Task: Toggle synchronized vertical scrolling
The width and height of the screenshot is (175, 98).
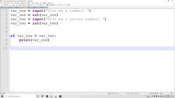Action: pos(38,5)
